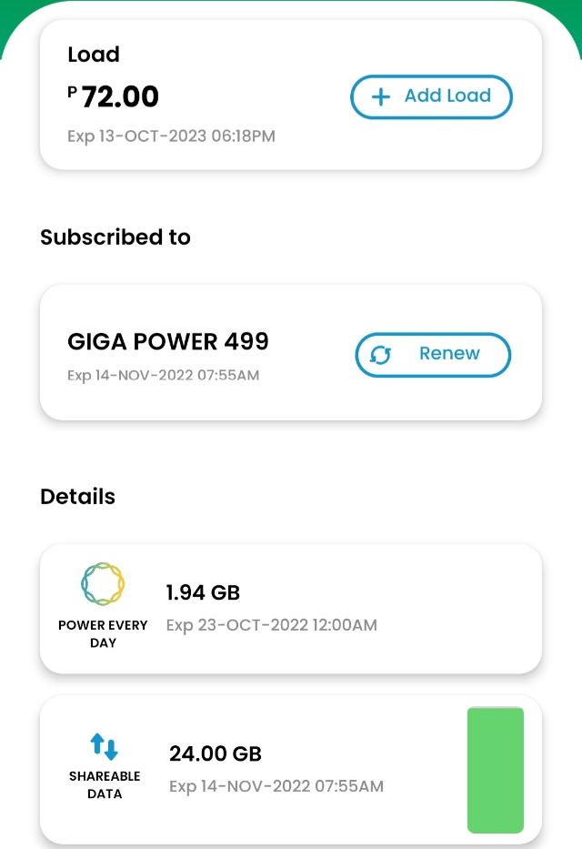Tap the SHAREABLE DATA label
582x849 pixels.
(x=105, y=784)
